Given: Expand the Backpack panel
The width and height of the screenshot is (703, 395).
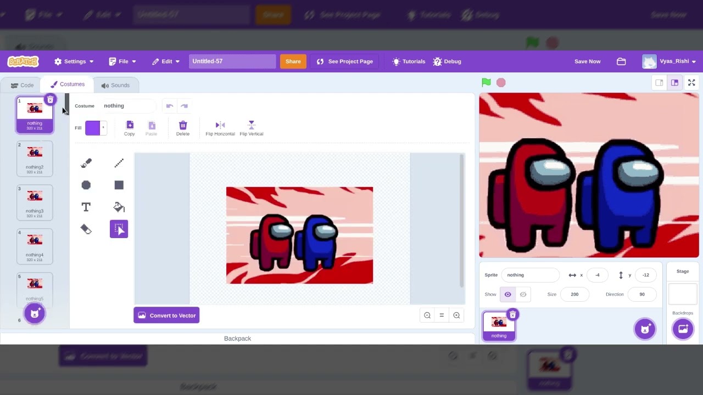Looking at the screenshot, I should [x=237, y=338].
